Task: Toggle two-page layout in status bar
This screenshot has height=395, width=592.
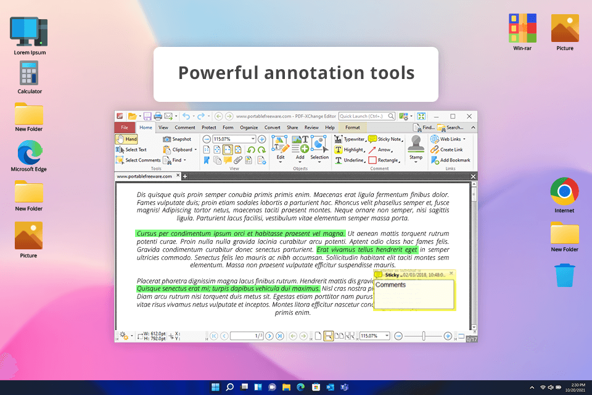Action: click(x=339, y=336)
